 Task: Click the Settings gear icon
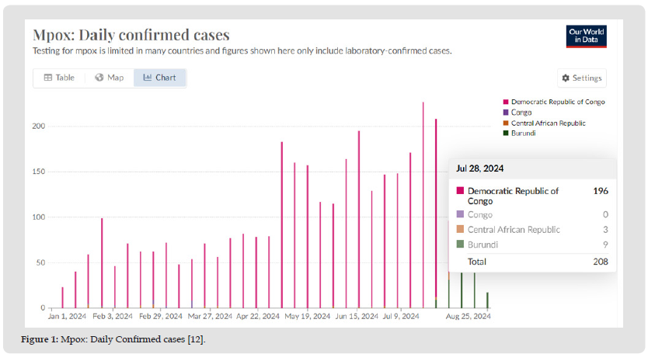pos(566,78)
